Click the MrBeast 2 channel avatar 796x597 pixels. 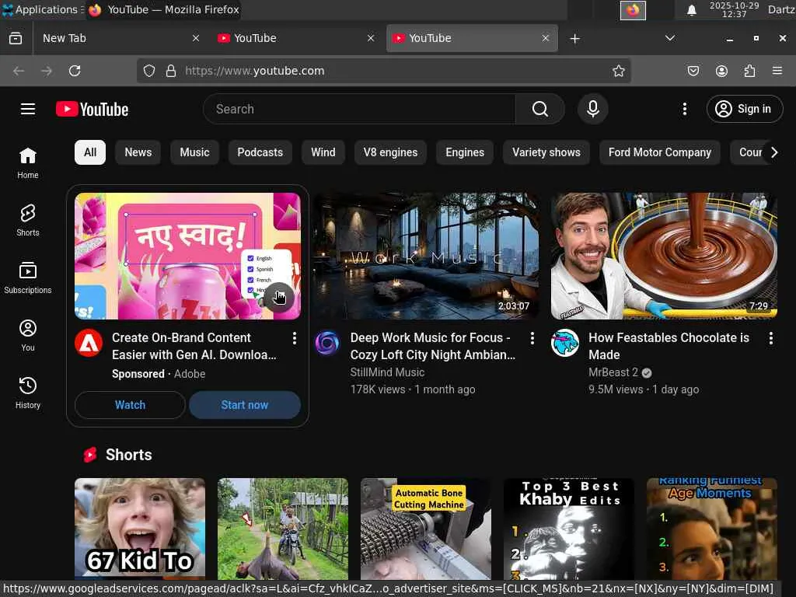coord(565,343)
